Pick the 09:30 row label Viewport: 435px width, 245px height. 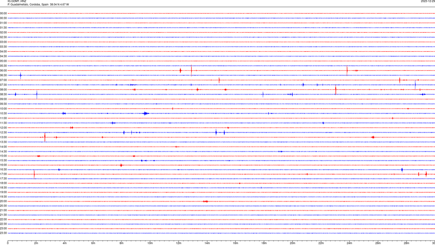3,104
